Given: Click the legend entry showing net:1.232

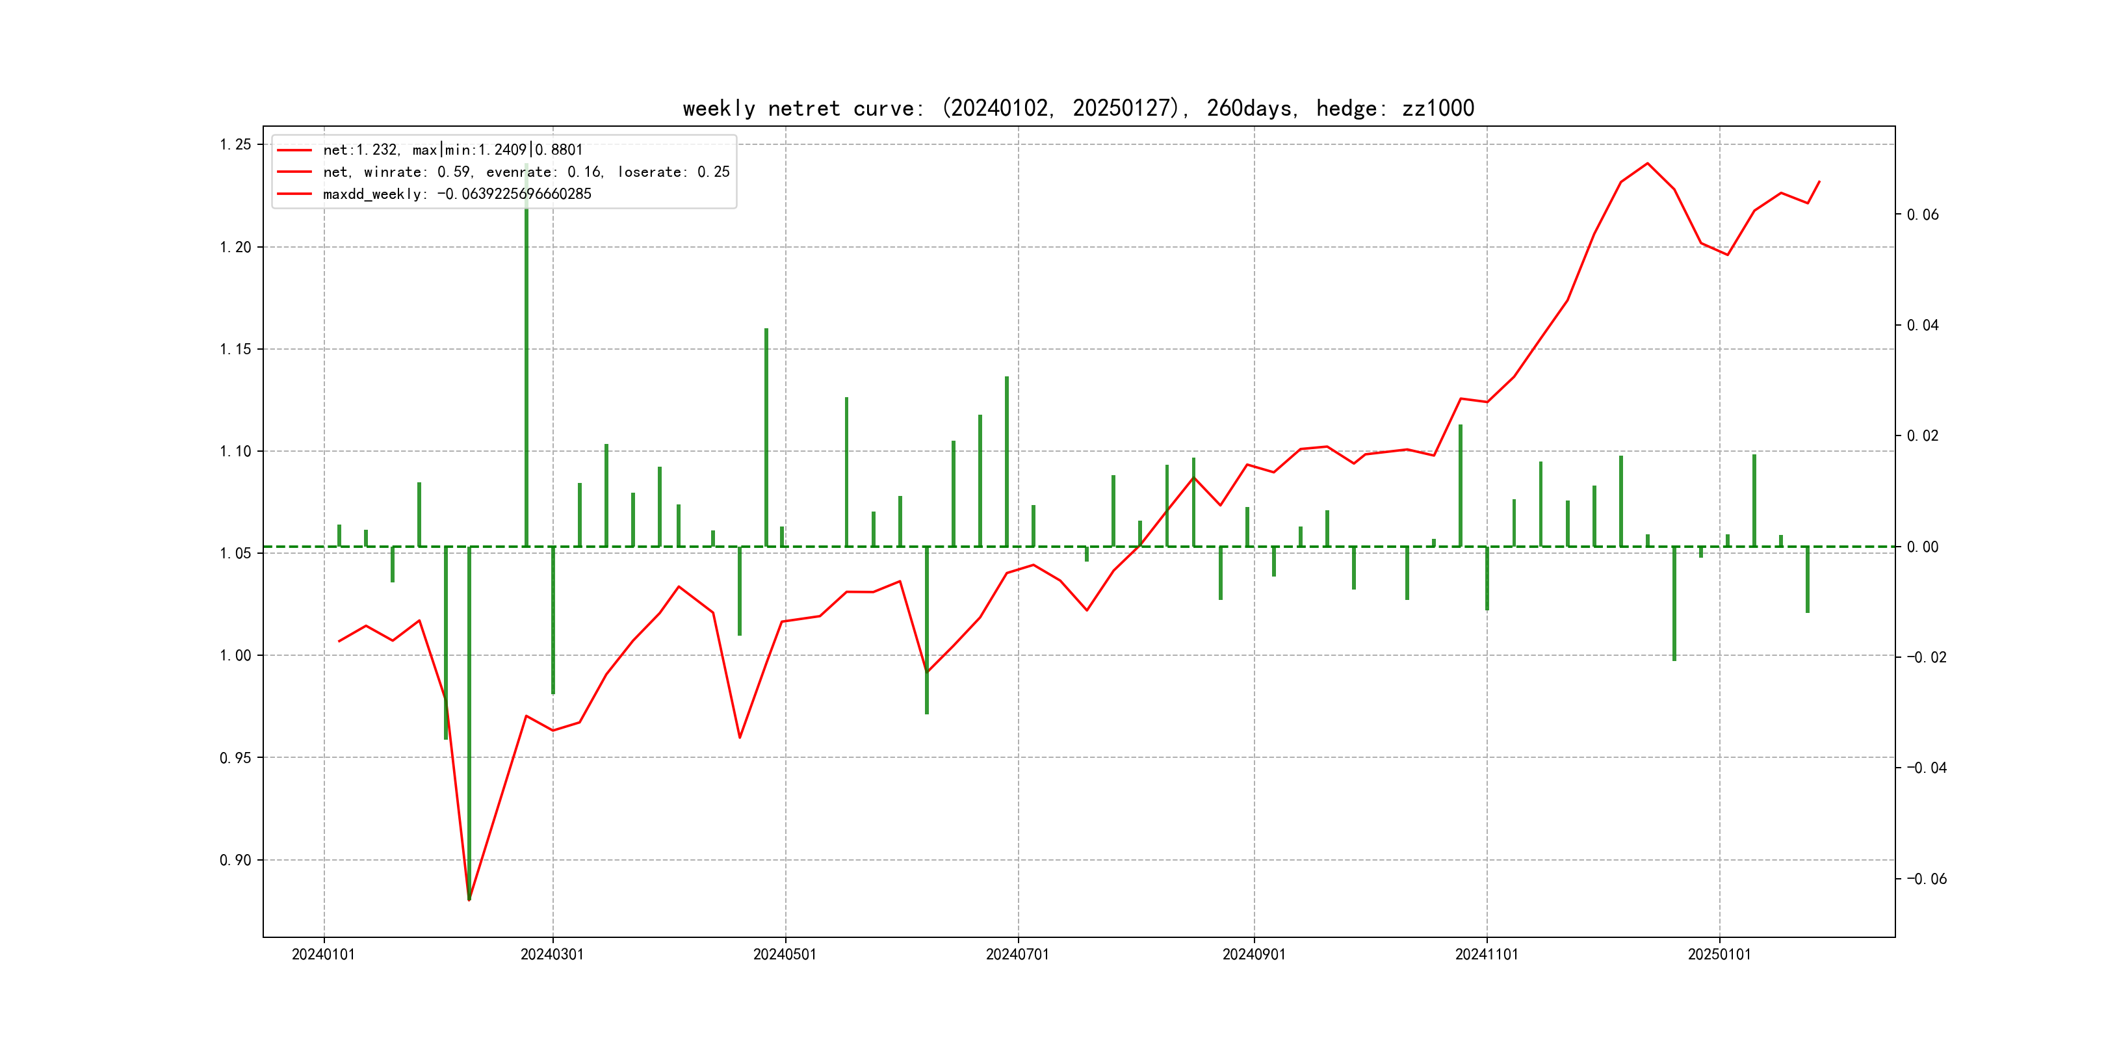Looking at the screenshot, I should 452,149.
